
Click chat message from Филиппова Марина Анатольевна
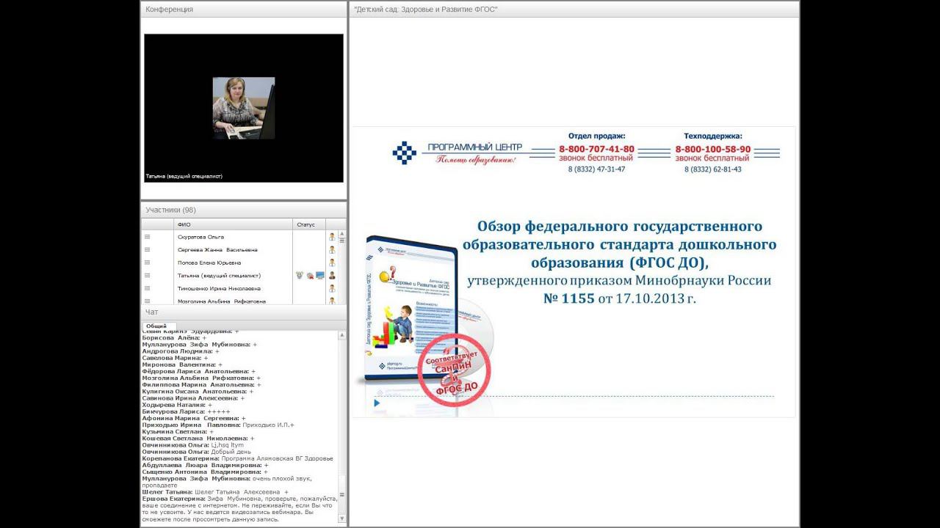[x=201, y=385]
